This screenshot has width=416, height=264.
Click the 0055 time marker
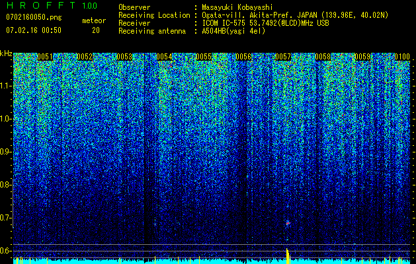pos(204,57)
